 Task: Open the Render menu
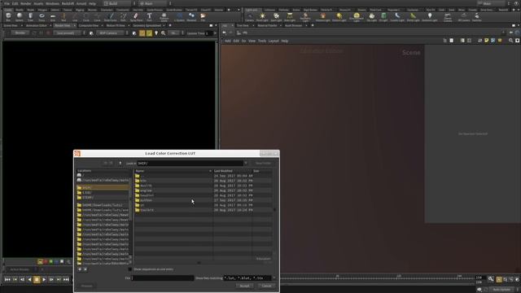[25, 3]
